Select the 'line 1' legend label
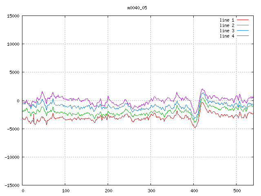Screen dimensions: 261x196 227,20
